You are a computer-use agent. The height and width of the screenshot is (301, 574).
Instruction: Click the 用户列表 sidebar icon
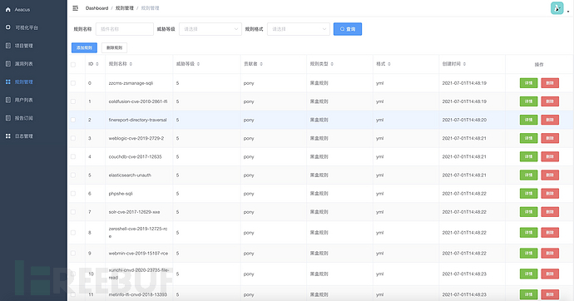click(x=8, y=100)
